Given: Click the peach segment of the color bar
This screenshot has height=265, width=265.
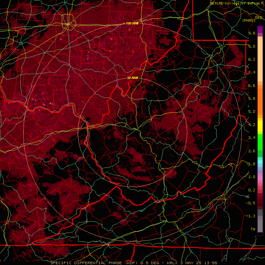Looking at the screenshot, I should 260,60.
